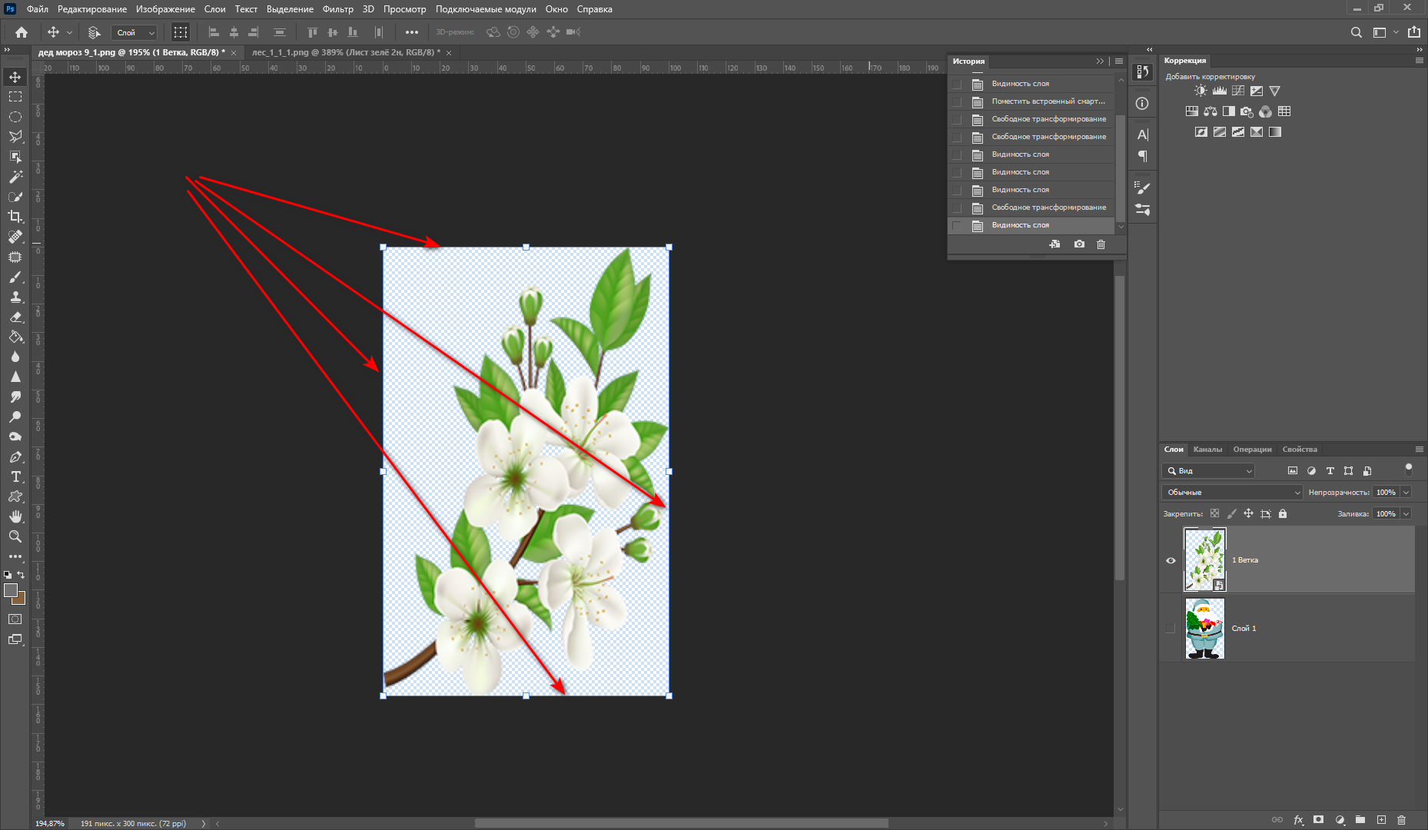
Task: Open the 'Изображение' menu
Action: (x=165, y=9)
